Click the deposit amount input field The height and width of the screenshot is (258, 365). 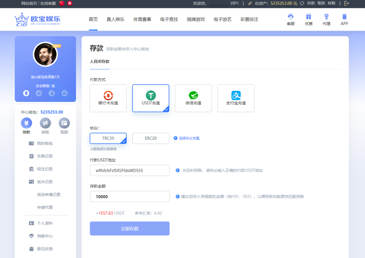coord(129,196)
